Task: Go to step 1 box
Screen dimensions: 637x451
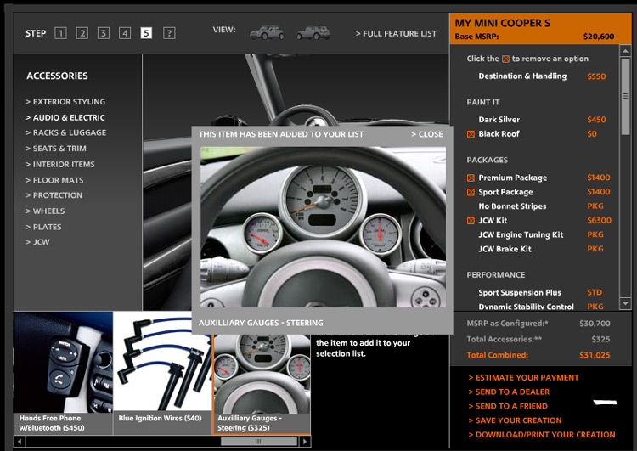Action: (x=60, y=33)
